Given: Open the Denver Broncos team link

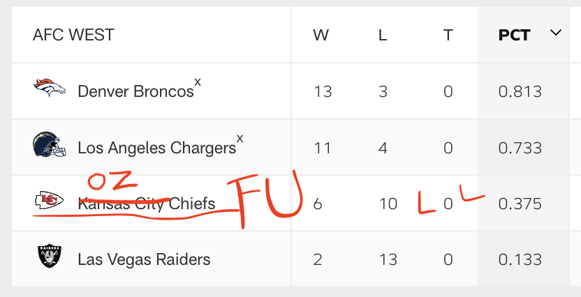Looking at the screenshot, I should coord(135,91).
